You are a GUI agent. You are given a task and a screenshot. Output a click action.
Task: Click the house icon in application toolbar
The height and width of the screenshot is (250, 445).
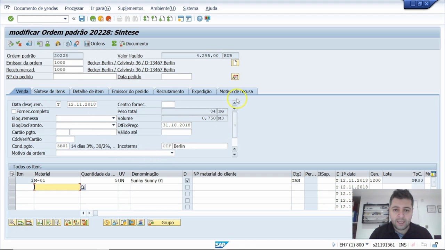tap(58, 44)
